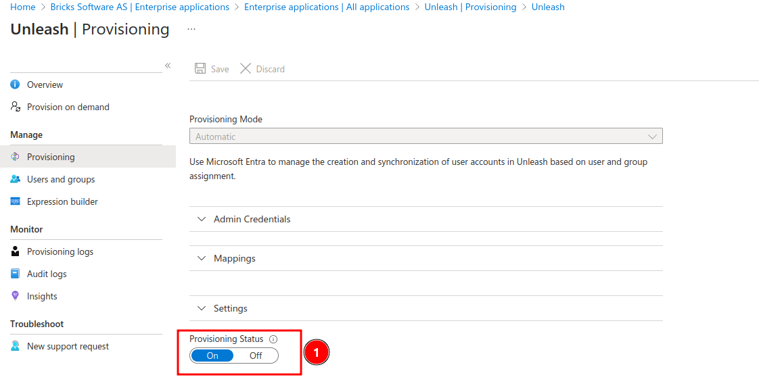759x392 pixels.
Task: Open Audit logs
Action: click(x=49, y=274)
